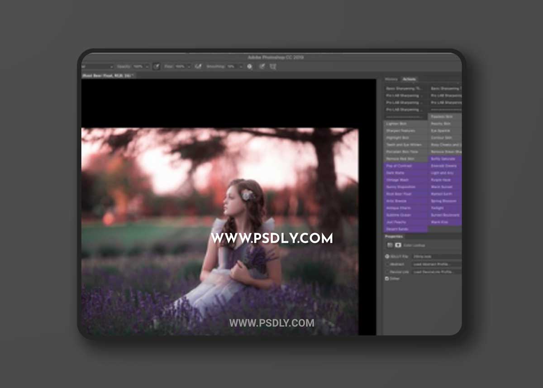The image size is (543, 388).
Task: Open the Flow value dropdown arrow
Action: pyautogui.click(x=189, y=67)
